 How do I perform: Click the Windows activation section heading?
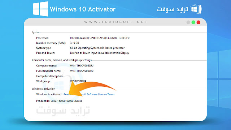(x=43, y=89)
